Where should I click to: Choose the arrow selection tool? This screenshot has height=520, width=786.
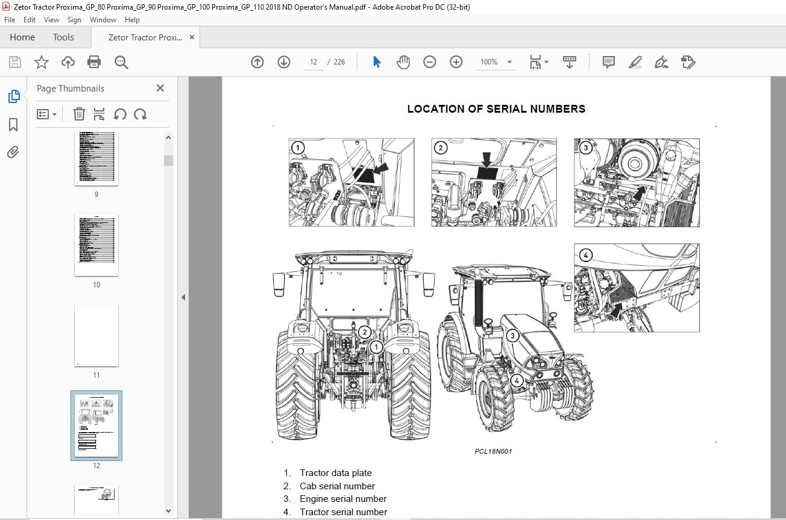click(x=377, y=62)
